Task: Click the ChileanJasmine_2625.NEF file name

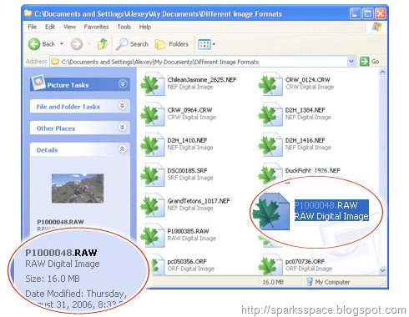Action: [202, 80]
